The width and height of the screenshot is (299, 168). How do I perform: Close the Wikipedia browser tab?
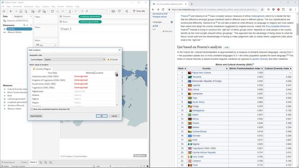tap(185, 4)
